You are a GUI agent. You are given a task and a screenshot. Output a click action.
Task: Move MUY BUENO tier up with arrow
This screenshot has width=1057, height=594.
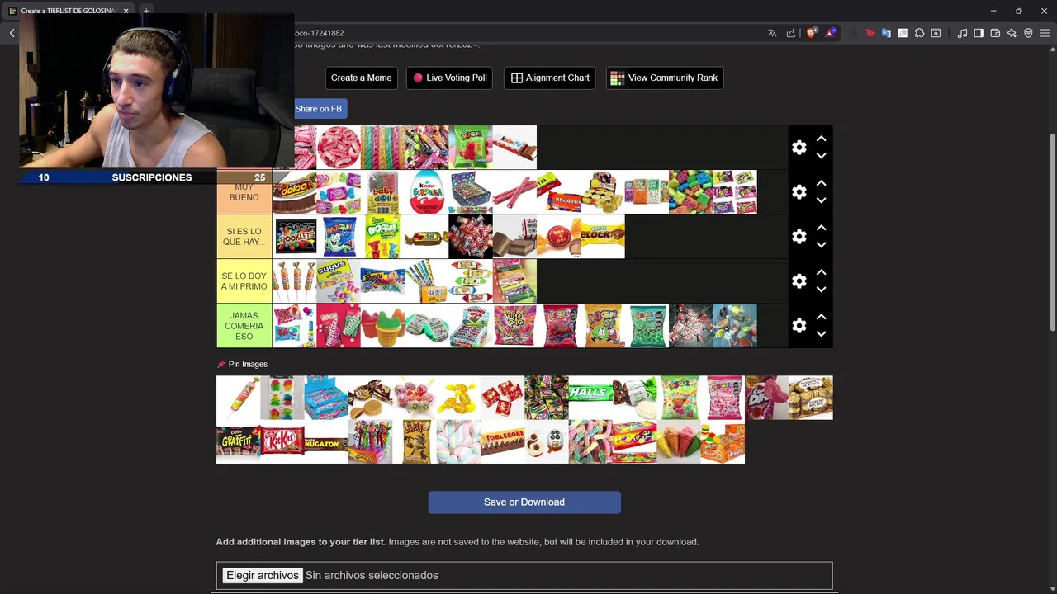pyautogui.click(x=821, y=184)
